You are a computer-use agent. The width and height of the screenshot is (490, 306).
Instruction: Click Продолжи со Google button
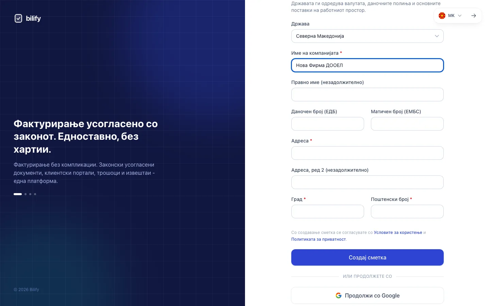367,295
